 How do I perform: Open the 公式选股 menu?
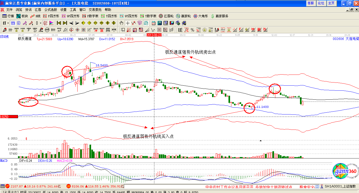coord(51,10)
